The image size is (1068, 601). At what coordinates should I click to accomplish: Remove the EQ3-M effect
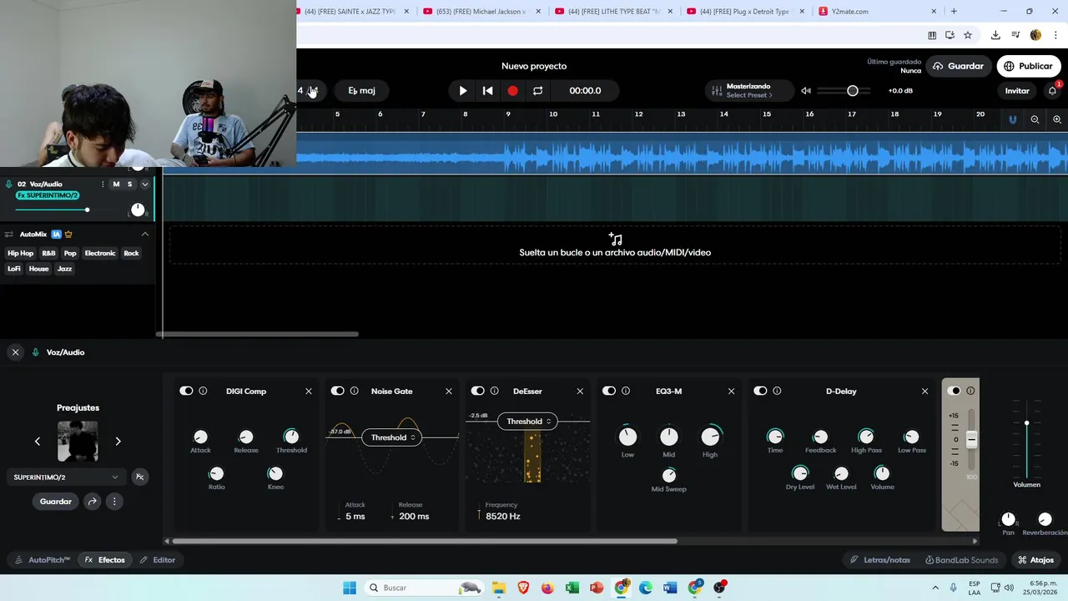(x=732, y=391)
